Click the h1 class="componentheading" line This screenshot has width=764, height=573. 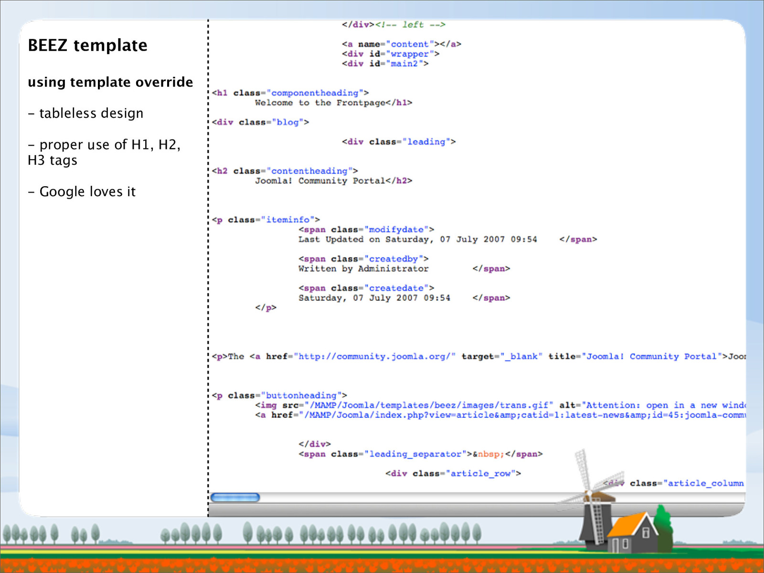(x=290, y=93)
